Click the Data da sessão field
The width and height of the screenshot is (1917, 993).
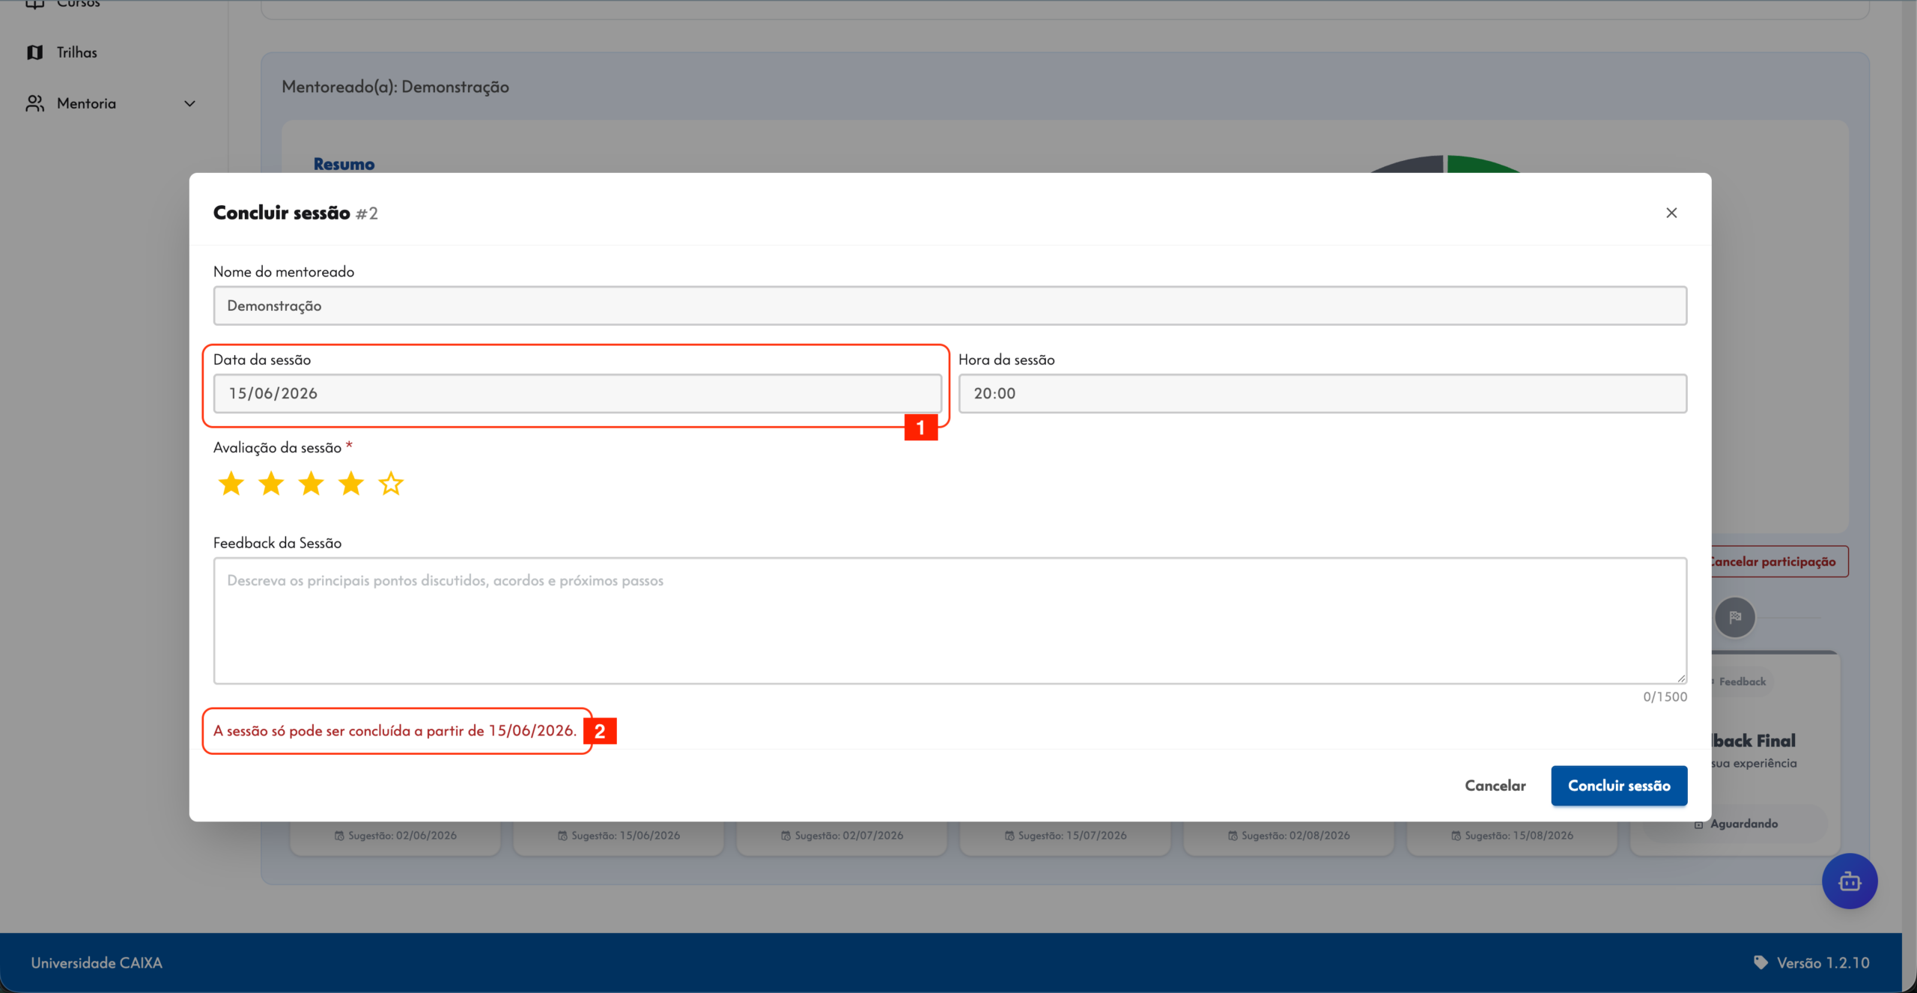577,393
